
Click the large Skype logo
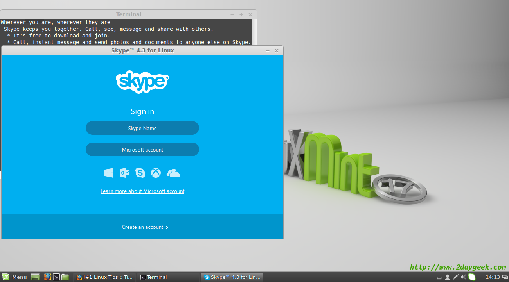click(x=142, y=82)
